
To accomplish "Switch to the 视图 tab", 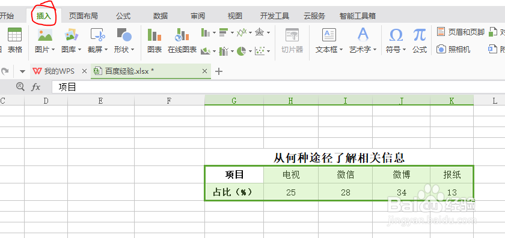I will [x=235, y=16].
